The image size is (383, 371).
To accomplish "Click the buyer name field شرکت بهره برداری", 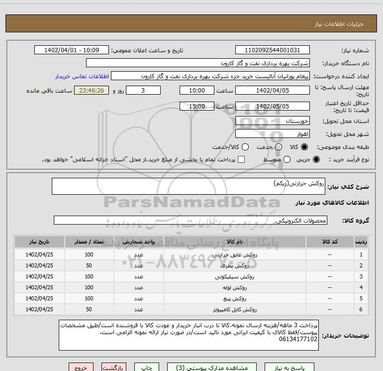I will pyautogui.click(x=198, y=63).
